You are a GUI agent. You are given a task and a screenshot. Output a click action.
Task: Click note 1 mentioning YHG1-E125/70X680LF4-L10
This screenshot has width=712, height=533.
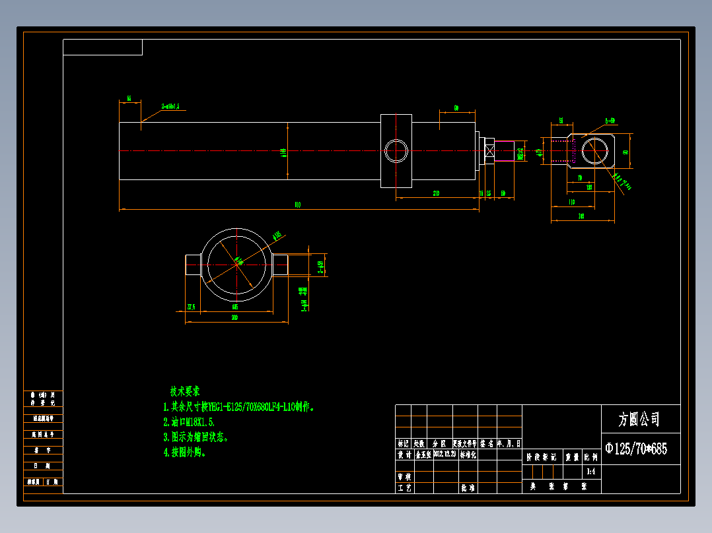click(238, 406)
